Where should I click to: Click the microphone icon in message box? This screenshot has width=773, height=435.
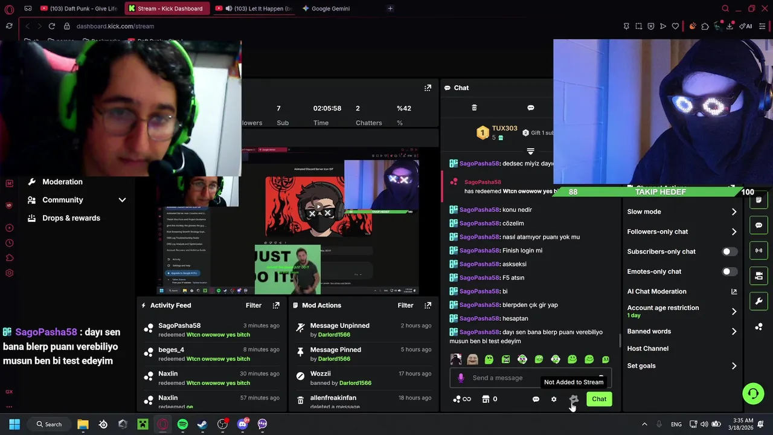[461, 378]
